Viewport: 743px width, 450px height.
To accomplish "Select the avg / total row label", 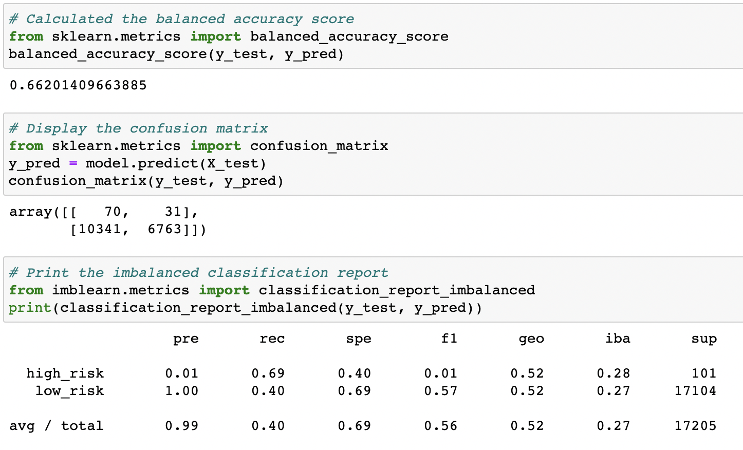I will 57,425.
